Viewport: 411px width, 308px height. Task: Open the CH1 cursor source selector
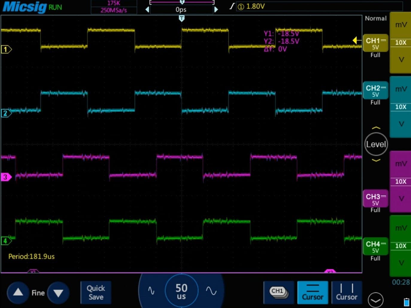click(x=279, y=292)
